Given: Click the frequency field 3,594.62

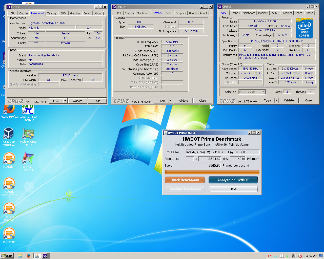Looking at the screenshot, I should 210,159.
